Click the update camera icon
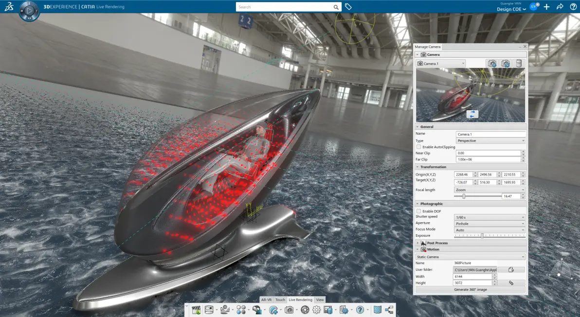The width and height of the screenshot is (580, 317). (506, 64)
